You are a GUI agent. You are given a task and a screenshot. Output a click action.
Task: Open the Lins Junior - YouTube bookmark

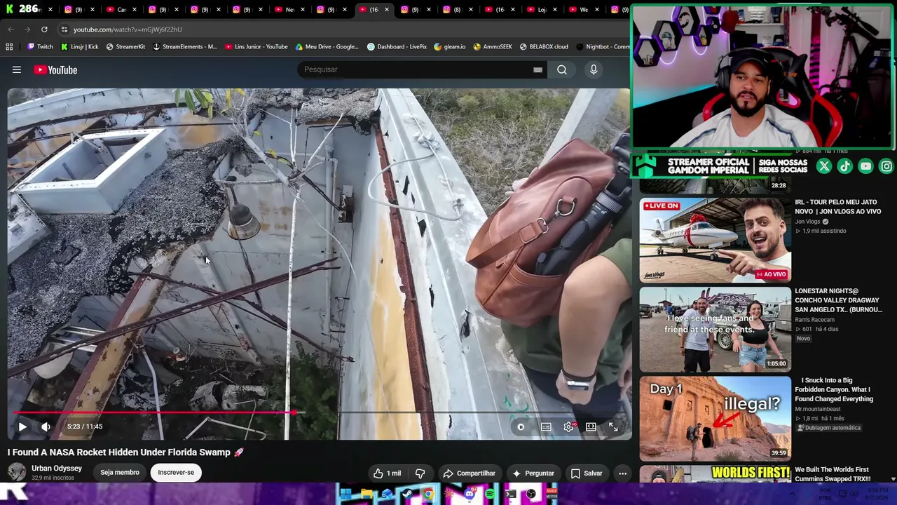point(256,47)
